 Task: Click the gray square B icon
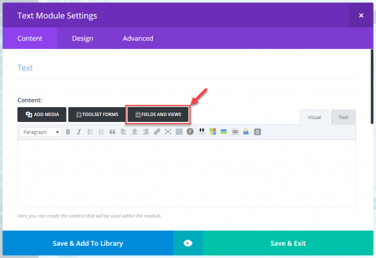258,132
